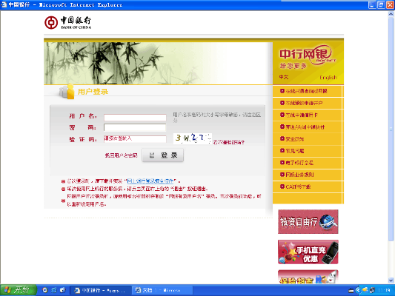The image size is (395, 296).
Task: Click the bamboo banner image
Action: tap(158, 63)
